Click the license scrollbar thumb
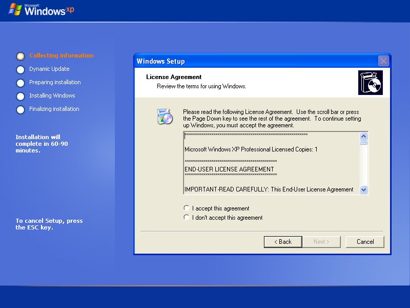The image size is (410, 308). (x=364, y=143)
